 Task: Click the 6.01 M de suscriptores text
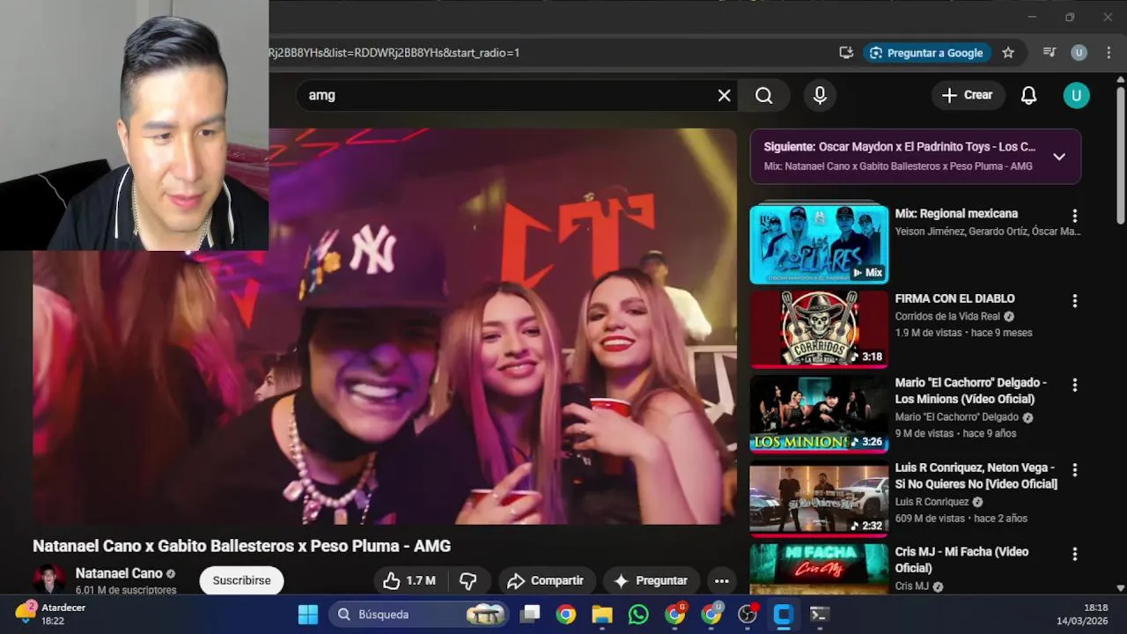click(126, 590)
